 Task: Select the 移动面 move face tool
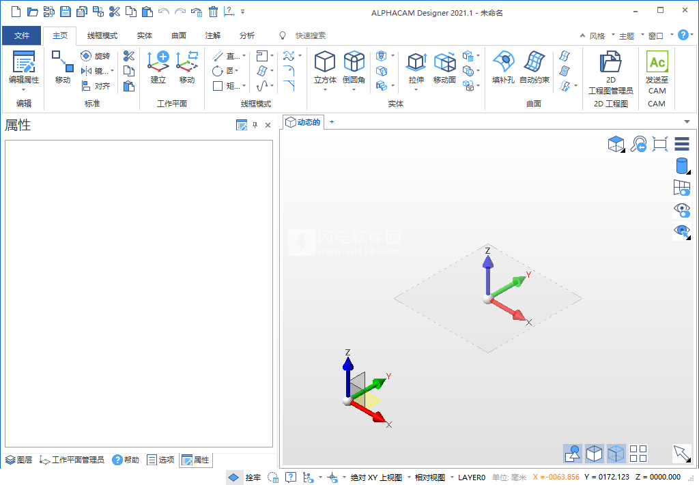click(444, 68)
